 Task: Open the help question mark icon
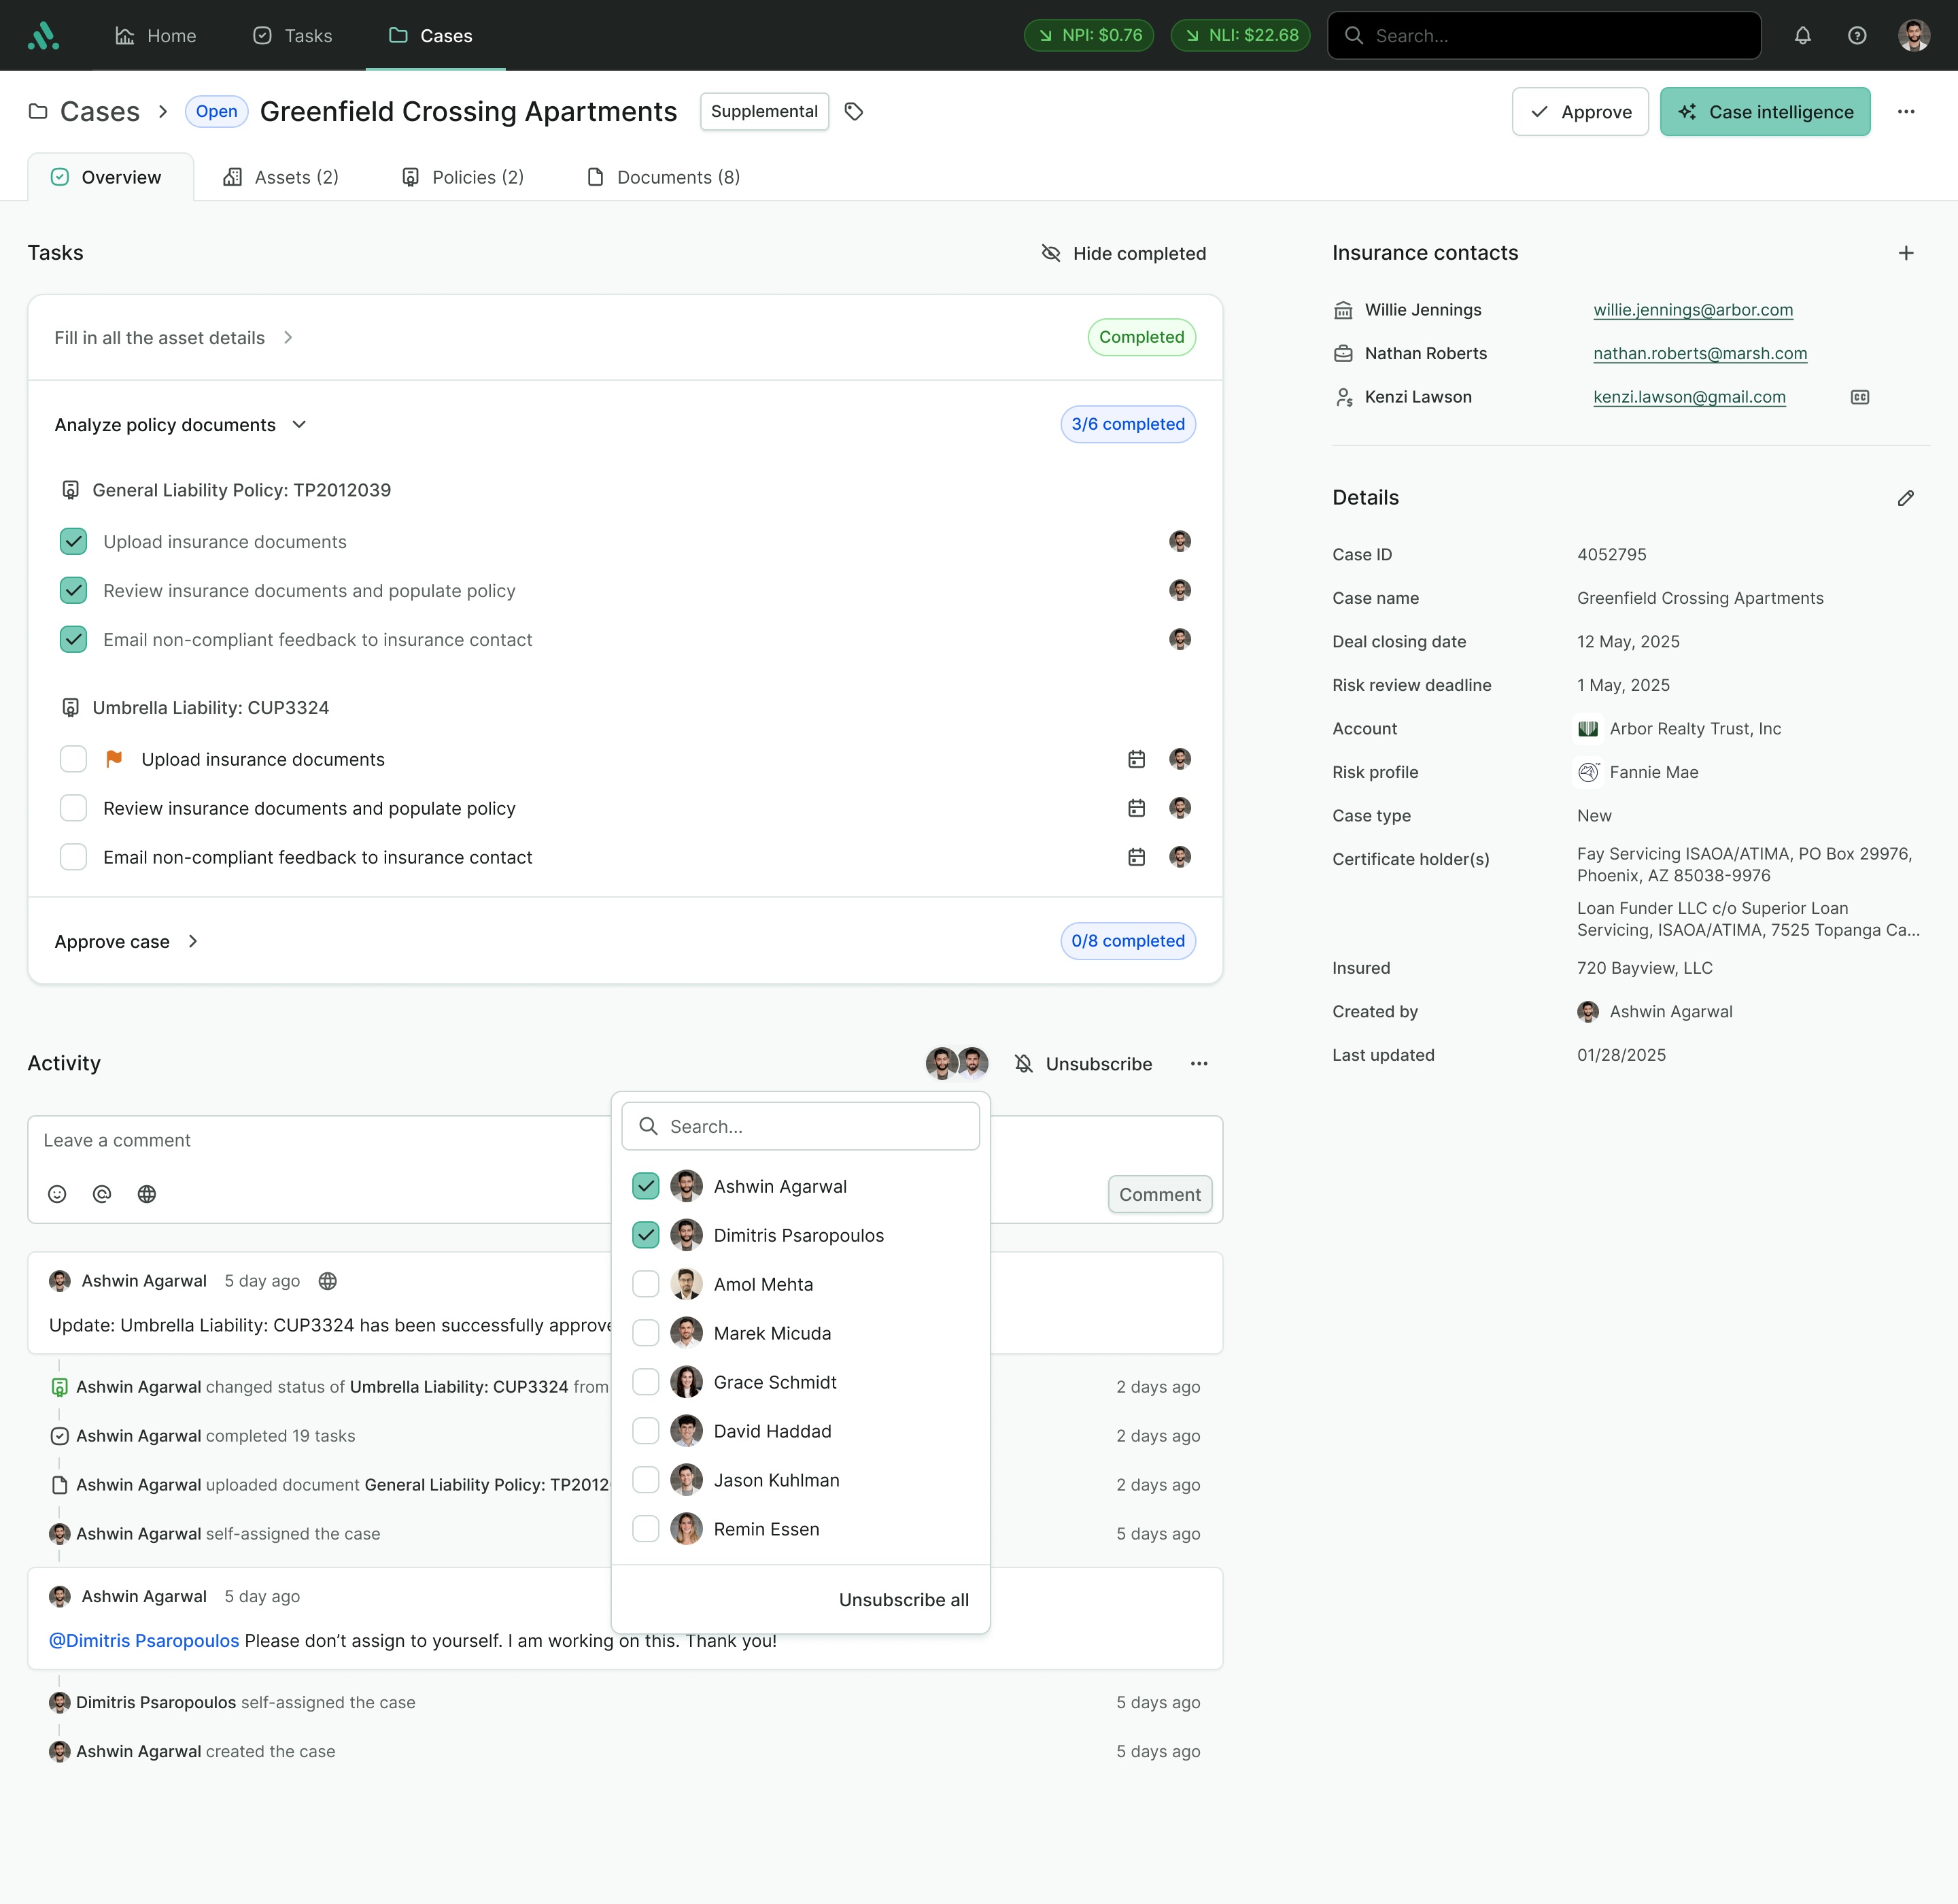[1856, 36]
